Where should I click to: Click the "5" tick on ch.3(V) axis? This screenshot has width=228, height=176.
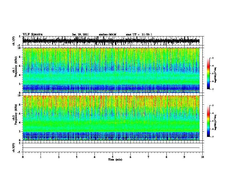[x=20, y=143]
